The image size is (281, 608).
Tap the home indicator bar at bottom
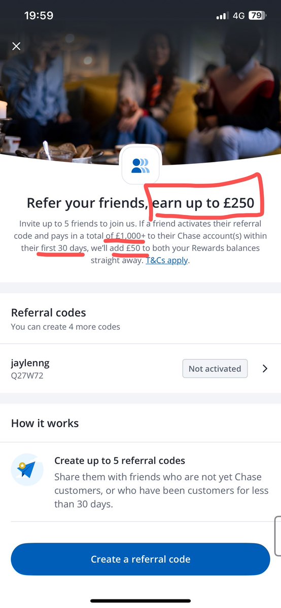coord(140,600)
